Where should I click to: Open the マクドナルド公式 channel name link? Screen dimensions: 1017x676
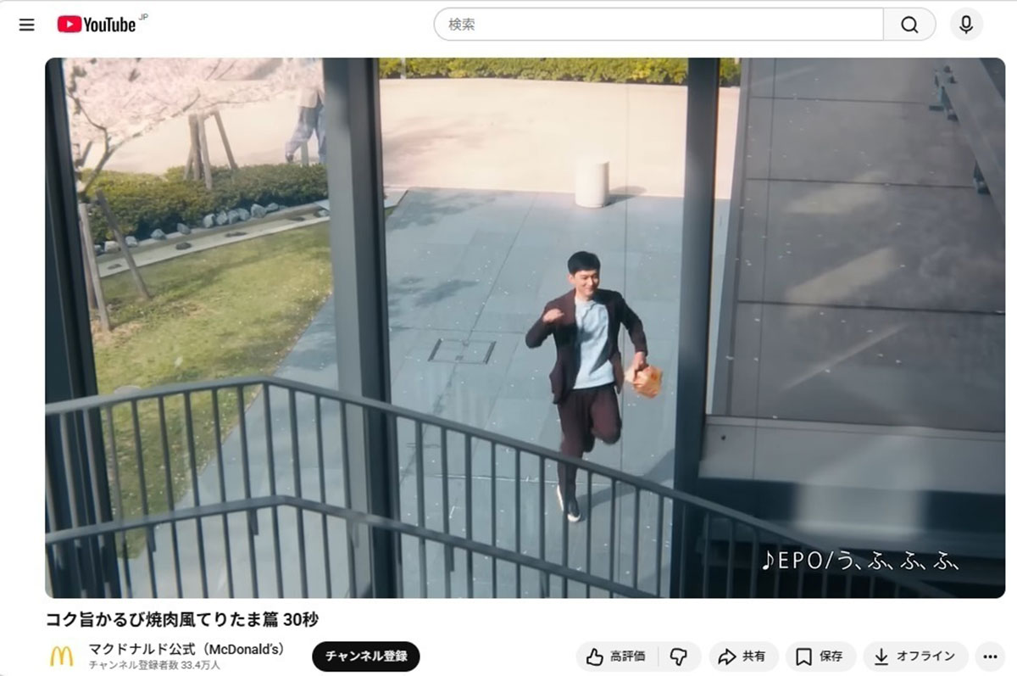(186, 649)
